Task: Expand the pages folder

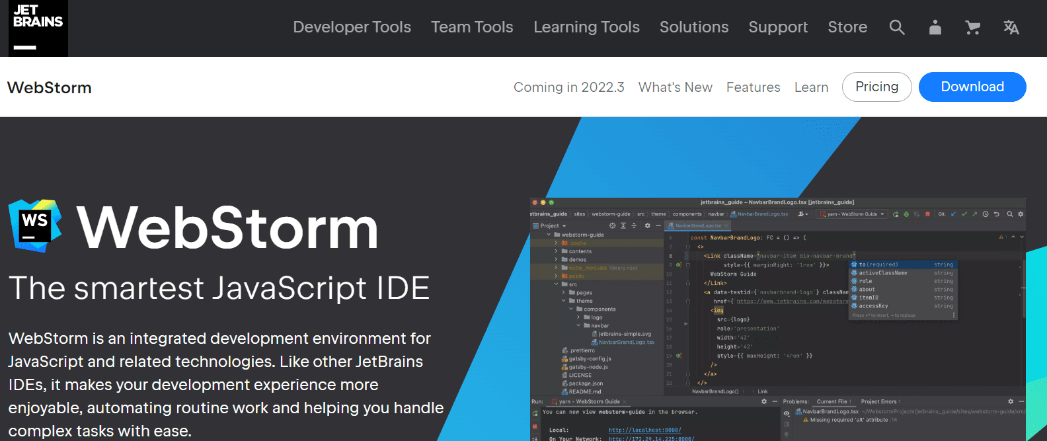Action: coord(564,292)
